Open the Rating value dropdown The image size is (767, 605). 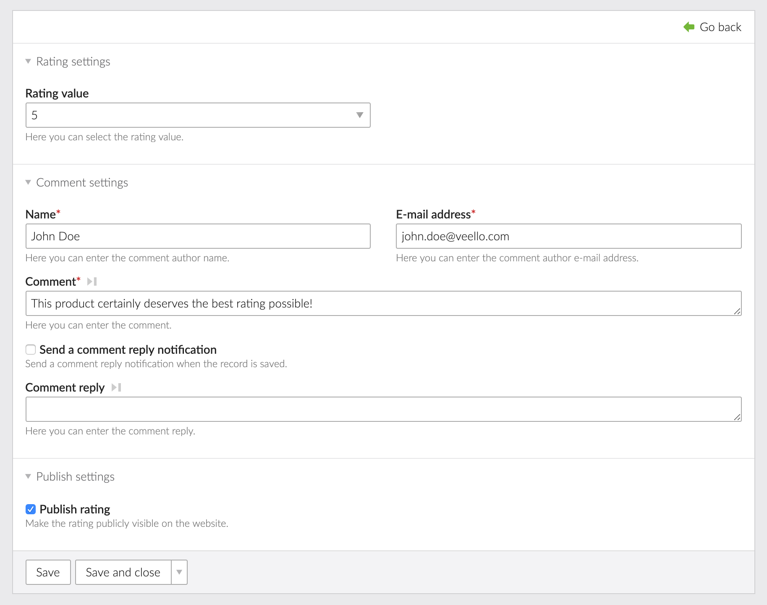tap(198, 115)
